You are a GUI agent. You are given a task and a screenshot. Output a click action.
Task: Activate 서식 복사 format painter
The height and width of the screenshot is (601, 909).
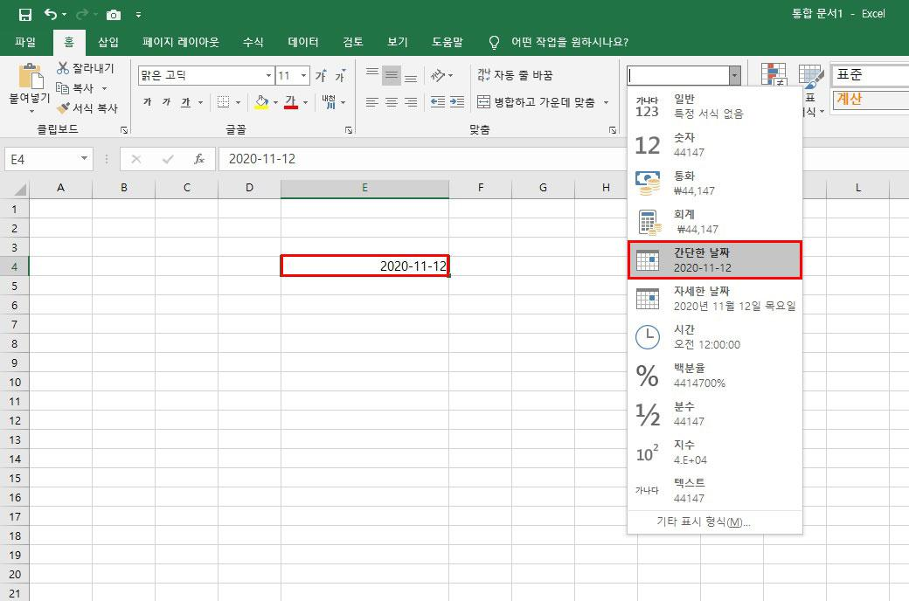[87, 107]
